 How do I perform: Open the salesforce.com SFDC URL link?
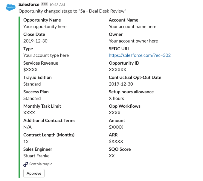(140, 55)
